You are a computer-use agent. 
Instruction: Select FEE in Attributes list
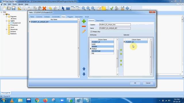pos(102,54)
